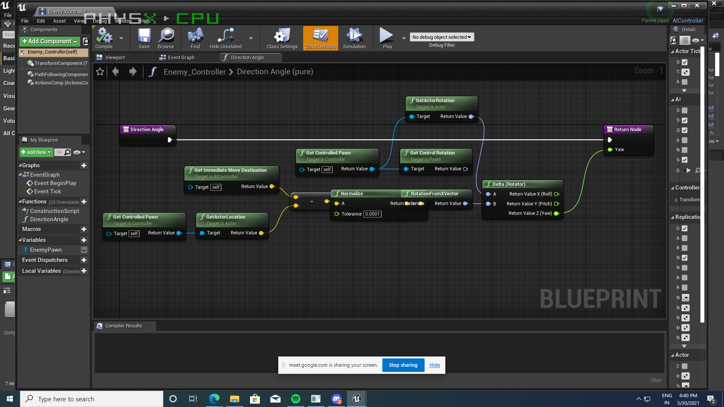The image size is (724, 407).
Task: Open the debug object selection dropdown
Action: (x=442, y=37)
